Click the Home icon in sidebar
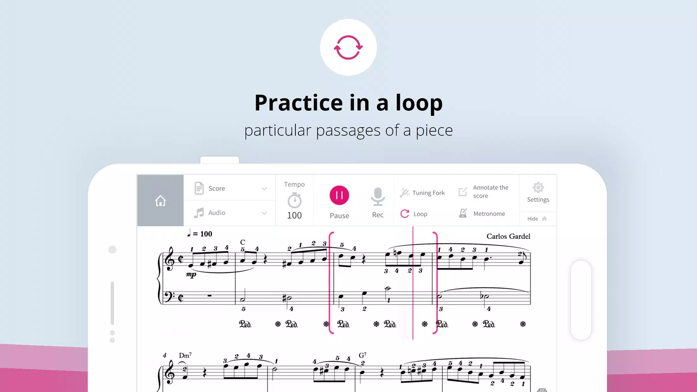This screenshot has width=697, height=392. click(160, 200)
